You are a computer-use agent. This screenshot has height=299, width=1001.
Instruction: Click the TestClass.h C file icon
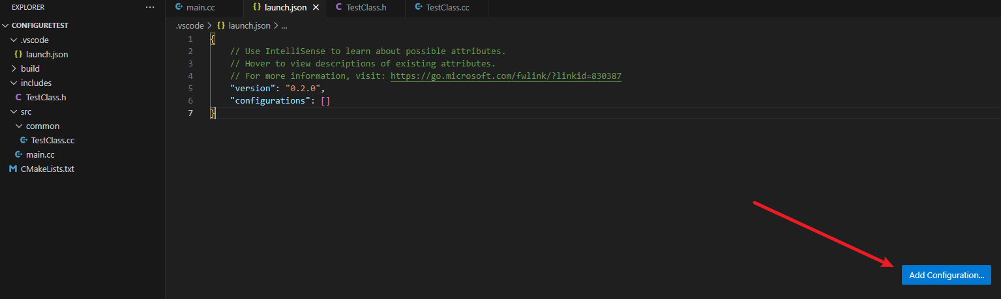pyautogui.click(x=18, y=97)
